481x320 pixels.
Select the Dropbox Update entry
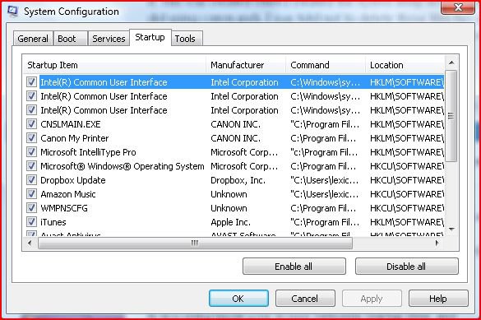[73, 180]
